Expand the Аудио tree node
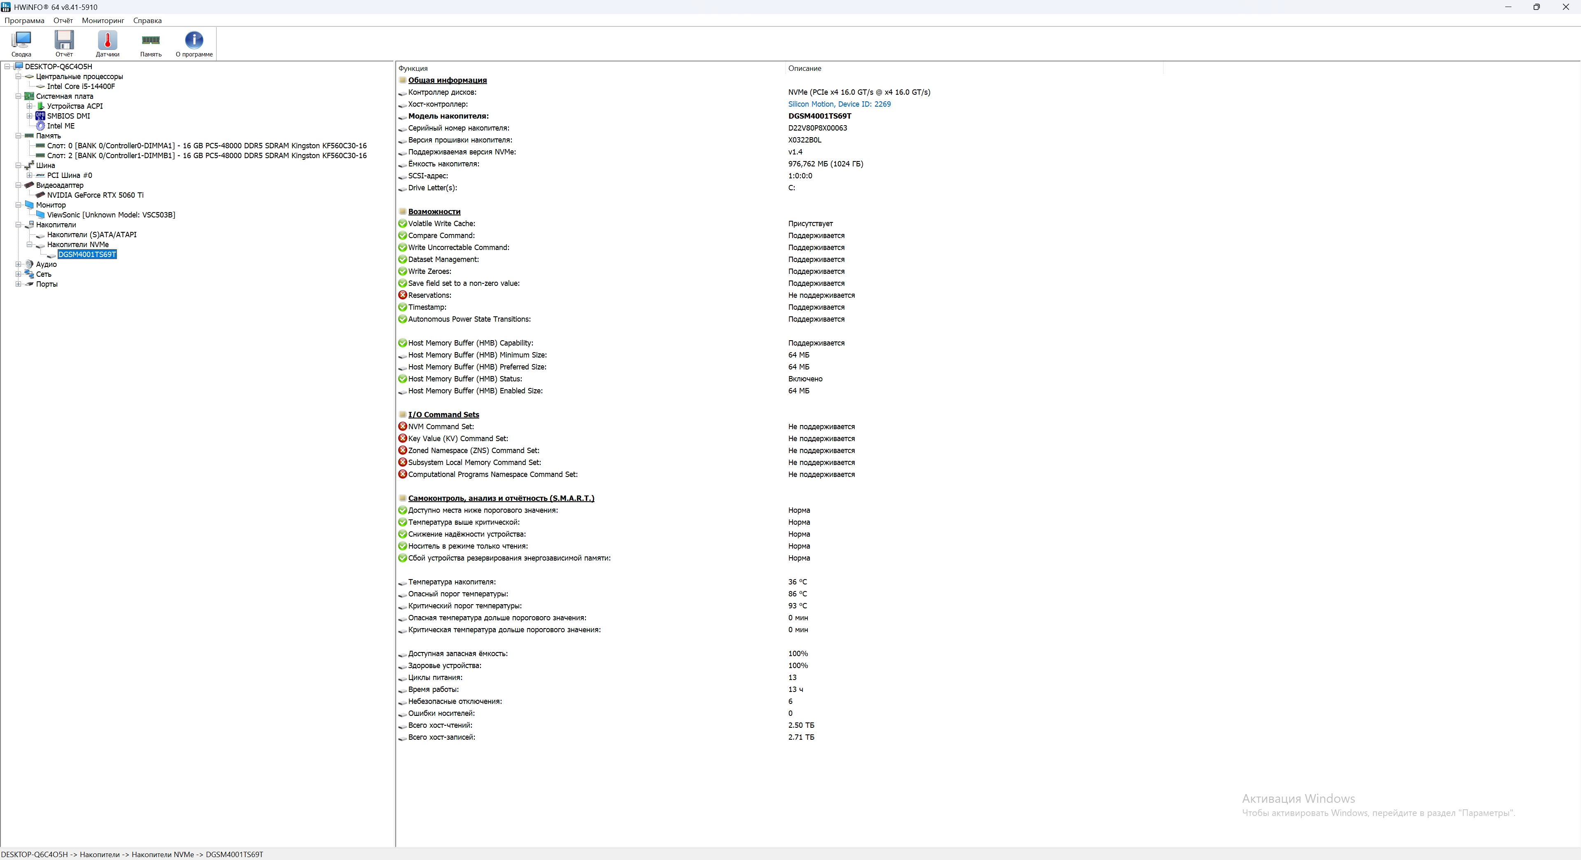This screenshot has width=1581, height=860. click(19, 264)
